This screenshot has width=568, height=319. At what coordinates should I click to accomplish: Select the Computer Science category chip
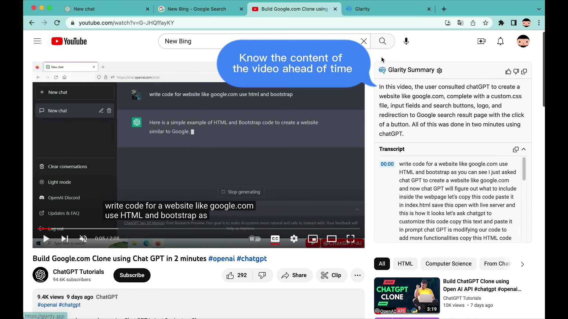pyautogui.click(x=448, y=263)
